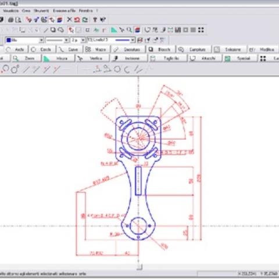Click the inner circle of connecting rod top
The image size is (279, 279).
[x=138, y=138]
